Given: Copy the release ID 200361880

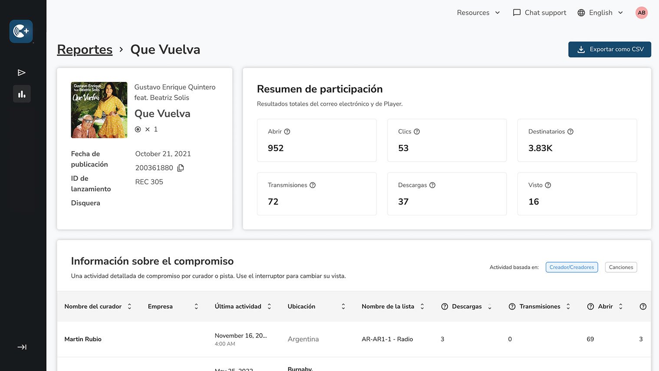Looking at the screenshot, I should 181,168.
